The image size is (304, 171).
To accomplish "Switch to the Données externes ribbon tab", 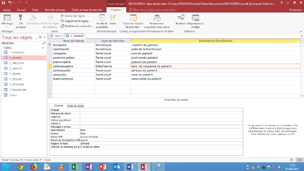I will (x=55, y=9).
